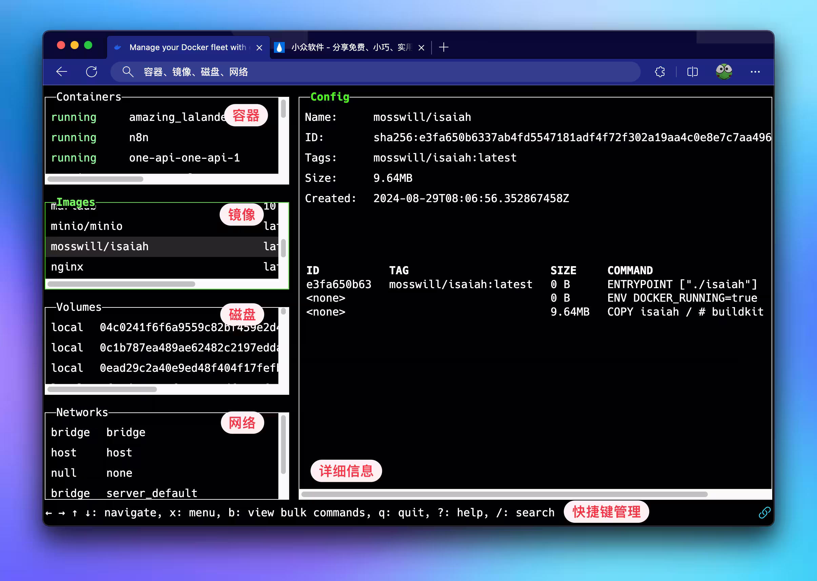This screenshot has width=817, height=581.
Task: Click the water drop favicon on second tab
Action: pos(279,47)
